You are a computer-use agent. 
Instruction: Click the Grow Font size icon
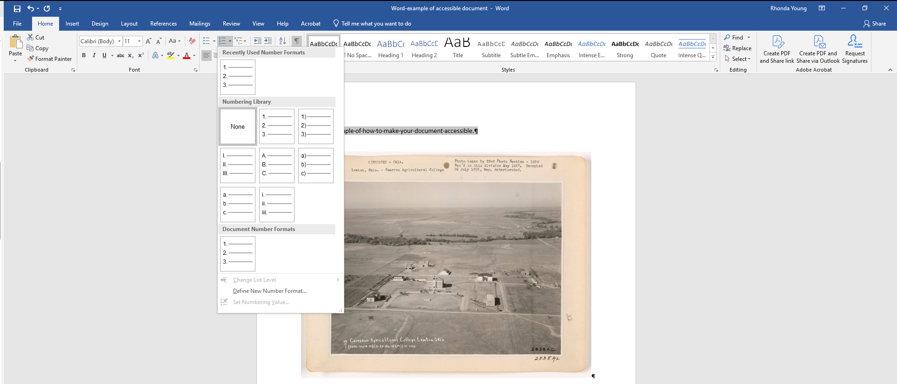click(148, 41)
